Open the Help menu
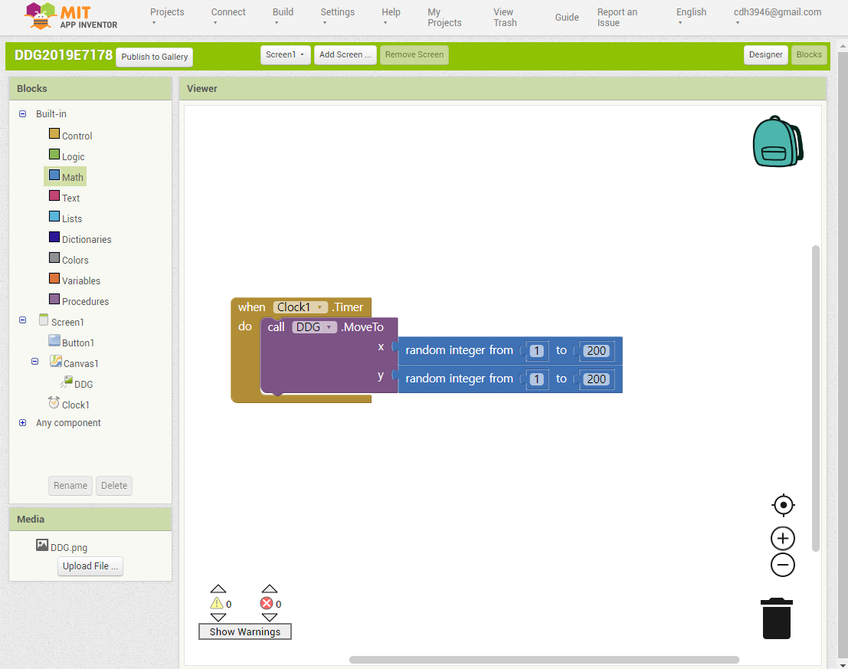The image size is (848, 669). pos(391,16)
